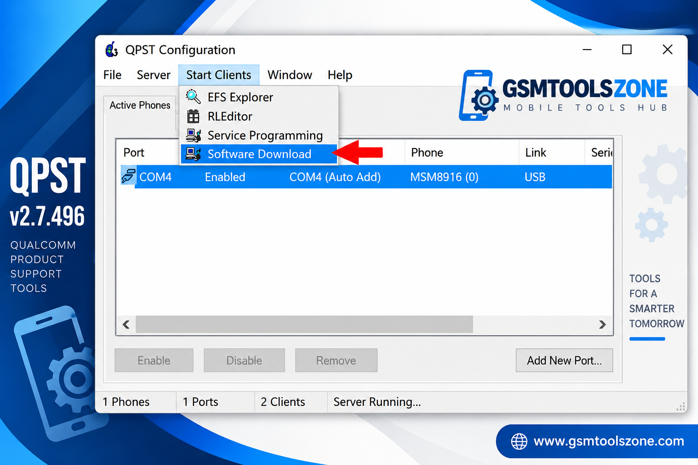Image resolution: width=698 pixels, height=465 pixels.
Task: Open the File menu
Action: point(112,75)
